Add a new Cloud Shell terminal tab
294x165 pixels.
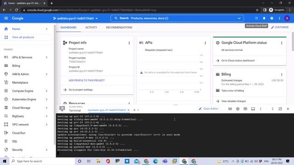[134, 110]
